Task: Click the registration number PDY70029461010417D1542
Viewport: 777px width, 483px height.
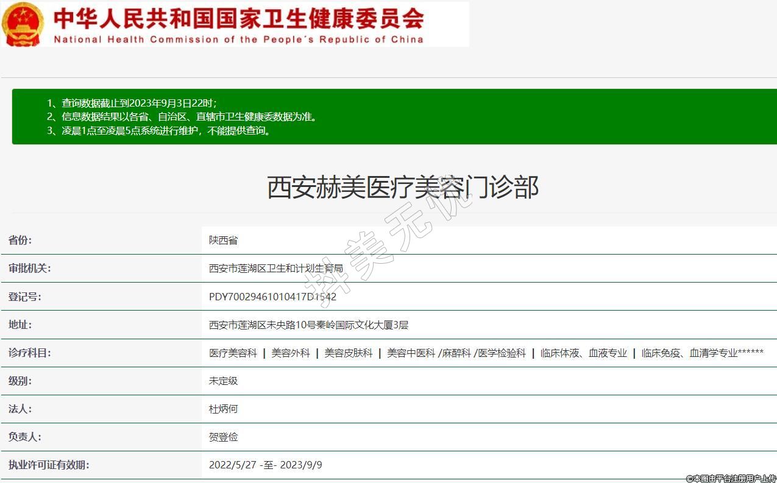Action: [x=272, y=297]
